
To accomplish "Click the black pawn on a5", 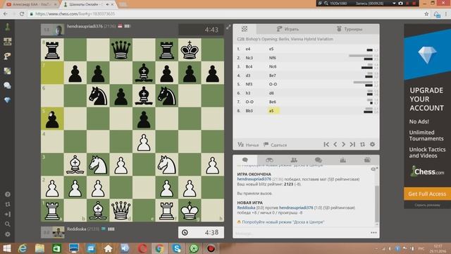I will (52, 119).
